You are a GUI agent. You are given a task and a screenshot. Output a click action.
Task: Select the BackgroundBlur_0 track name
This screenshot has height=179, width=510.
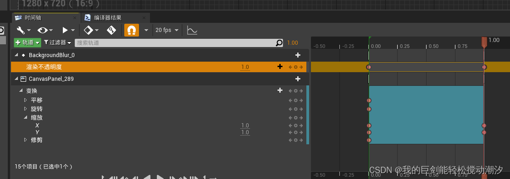51,55
